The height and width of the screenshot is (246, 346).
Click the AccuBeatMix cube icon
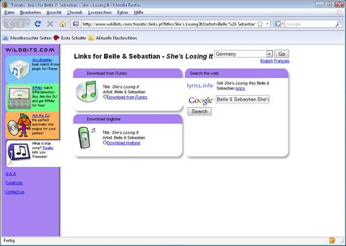pyautogui.click(x=19, y=70)
